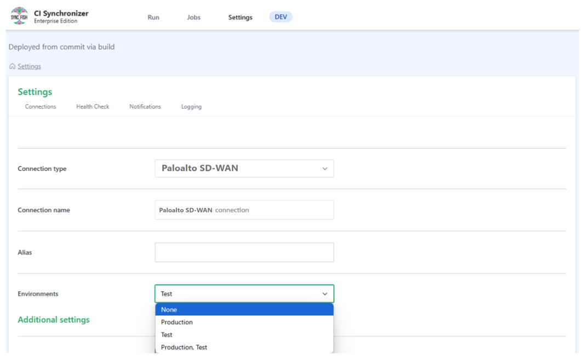Click the green Settings heading

coord(35,92)
